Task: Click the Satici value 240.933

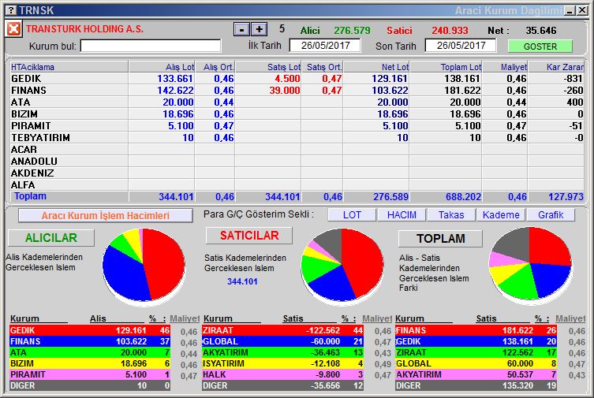Action: 450,30
